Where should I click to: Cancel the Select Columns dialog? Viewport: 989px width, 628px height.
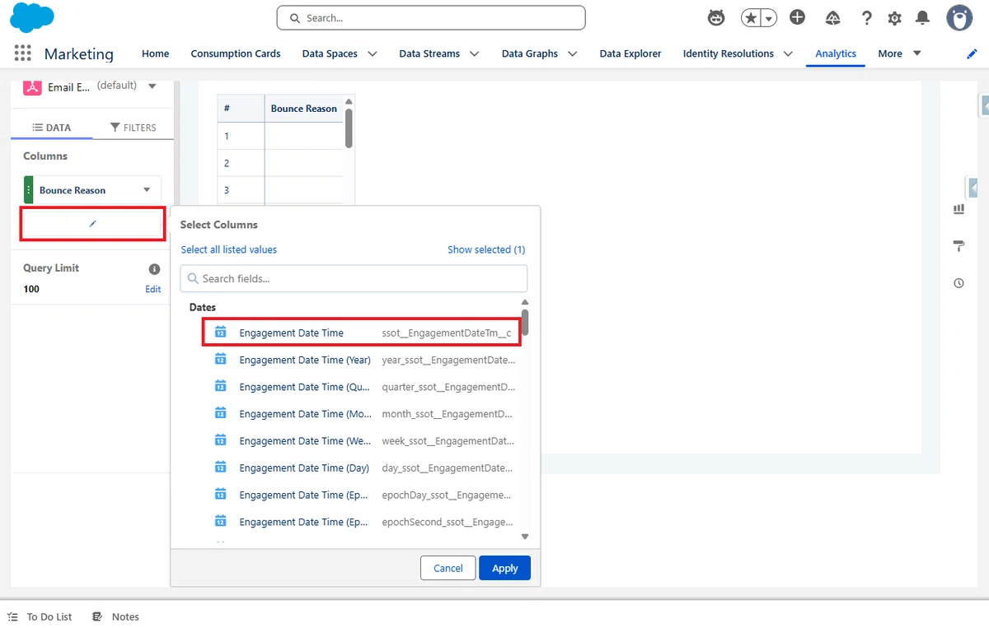tap(448, 568)
